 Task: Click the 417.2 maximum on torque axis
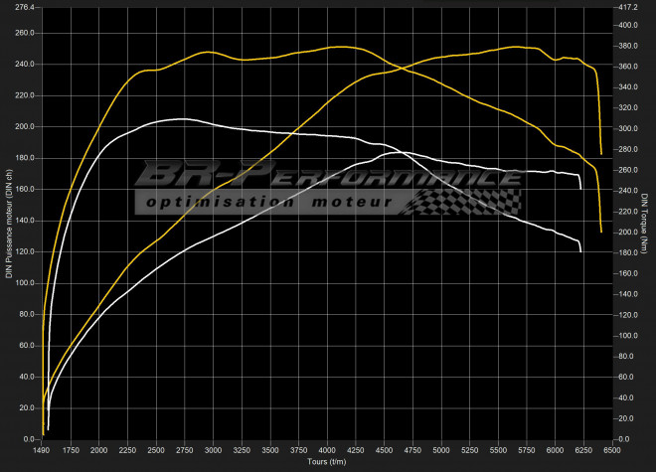click(x=628, y=8)
